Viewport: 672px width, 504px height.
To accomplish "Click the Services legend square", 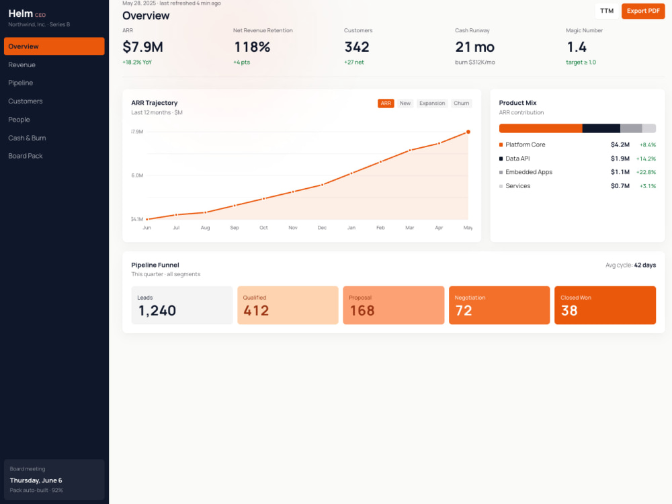I will click(501, 186).
